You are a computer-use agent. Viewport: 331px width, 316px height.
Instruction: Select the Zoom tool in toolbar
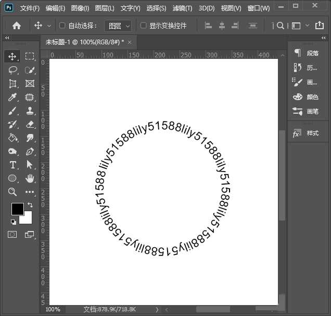pos(13,192)
